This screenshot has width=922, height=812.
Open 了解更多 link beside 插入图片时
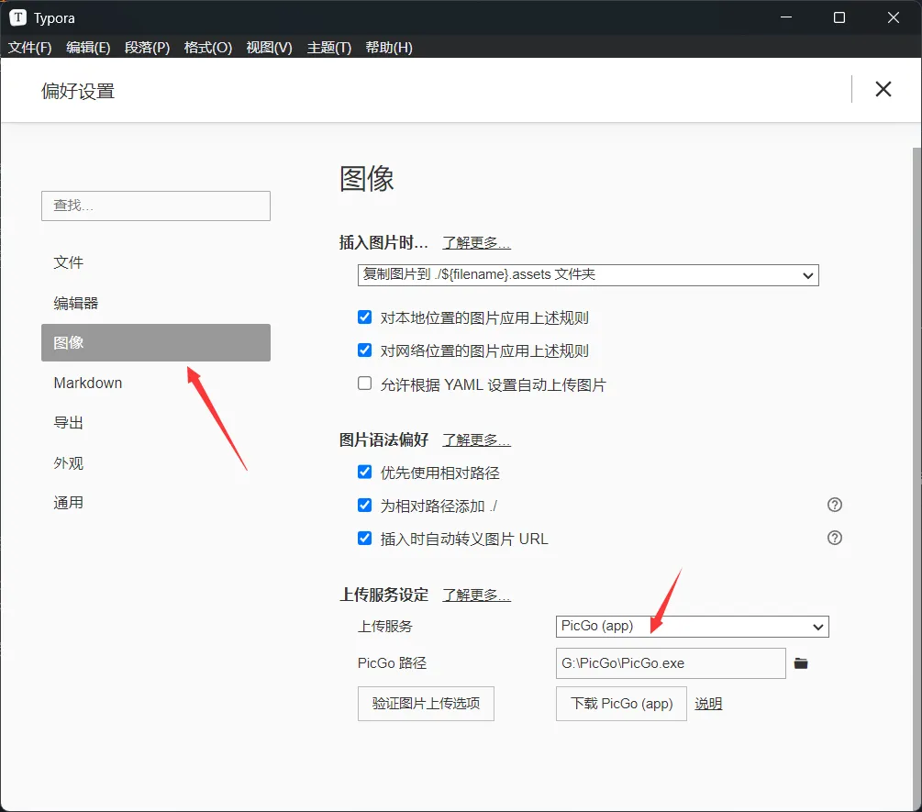(476, 243)
